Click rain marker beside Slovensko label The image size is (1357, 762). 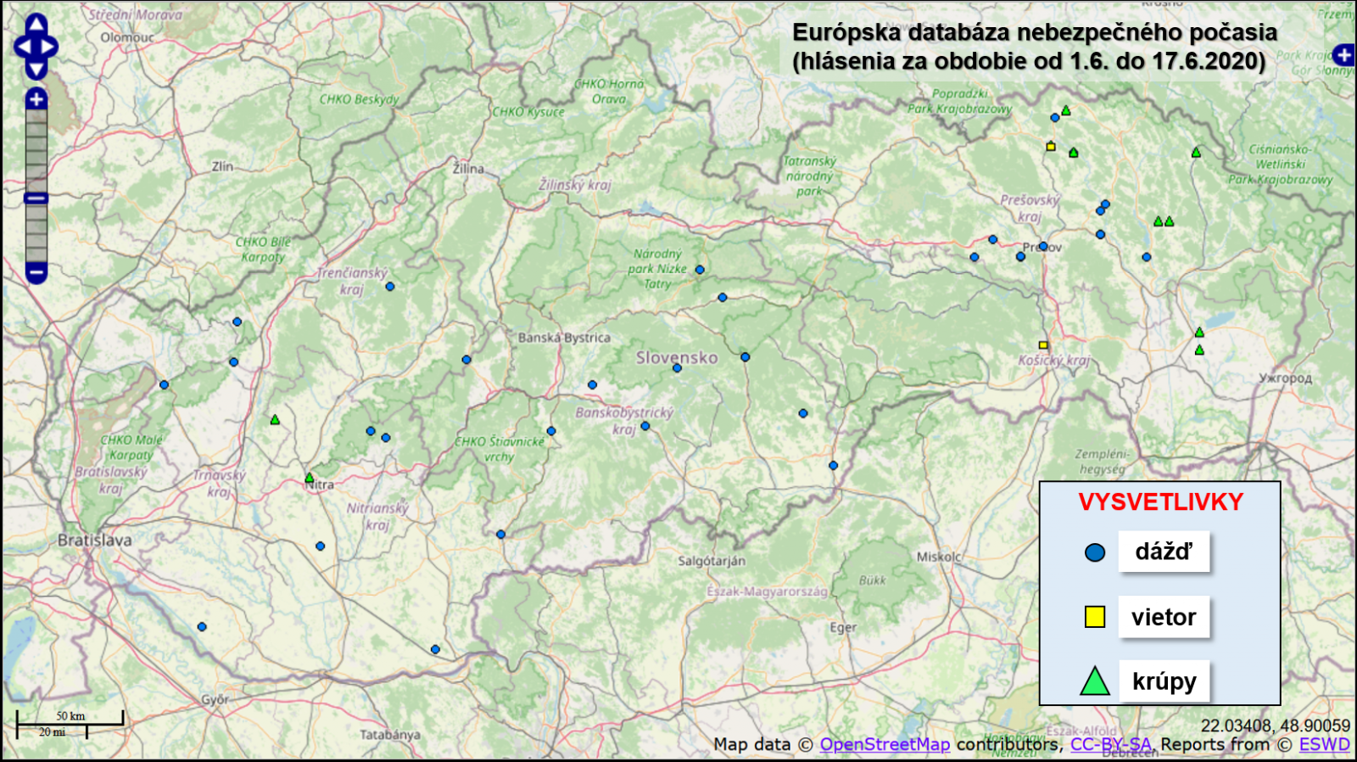click(x=677, y=368)
